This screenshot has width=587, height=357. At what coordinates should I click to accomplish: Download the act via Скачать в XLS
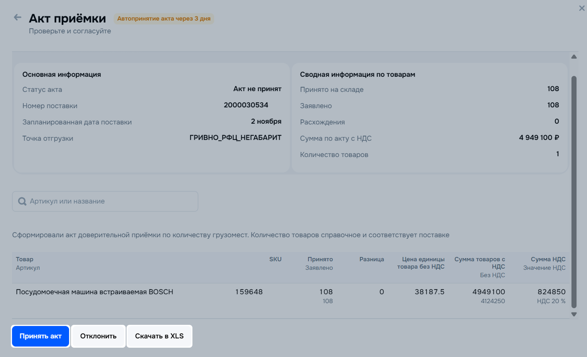click(x=159, y=336)
